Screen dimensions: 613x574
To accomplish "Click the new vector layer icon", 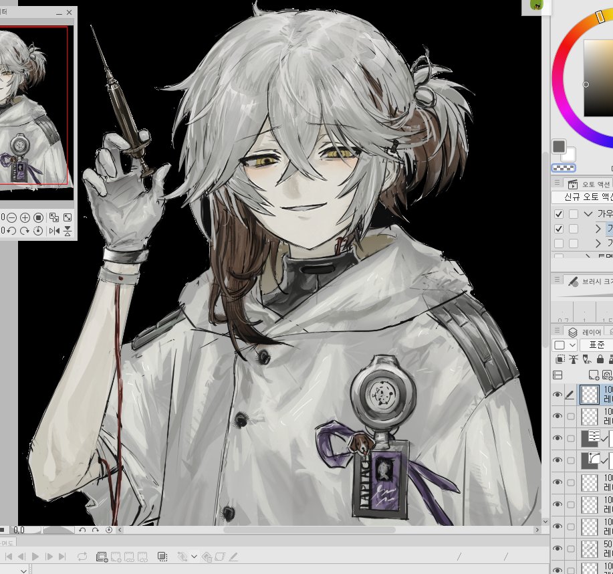I will (607, 375).
